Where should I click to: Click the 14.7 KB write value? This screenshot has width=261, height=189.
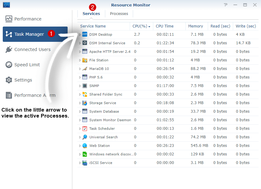[x=243, y=43]
